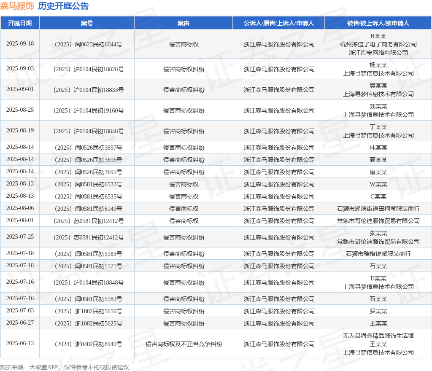Viewport: 432px width, 371px height.
Task: Click case number 沪0104民初18833号
Action: coord(89,90)
